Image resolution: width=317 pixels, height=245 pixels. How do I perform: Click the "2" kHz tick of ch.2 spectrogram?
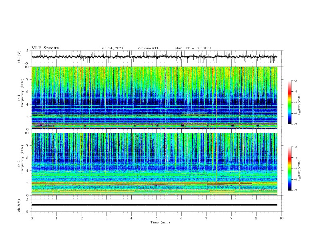[x=28, y=183]
